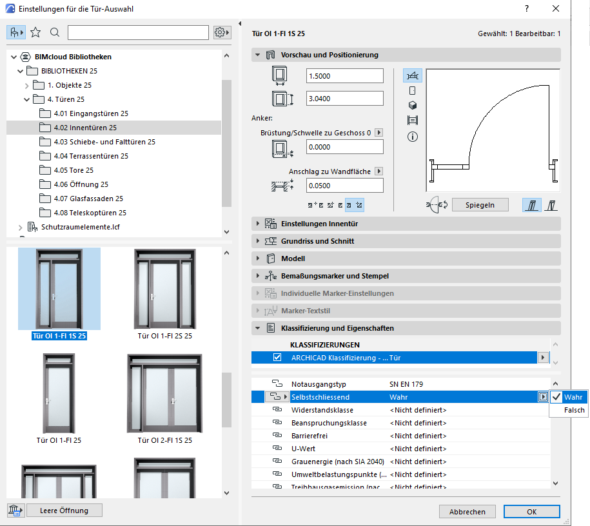The height and width of the screenshot is (526, 590).
Task: Expand the Modell panel
Action: coord(257,258)
